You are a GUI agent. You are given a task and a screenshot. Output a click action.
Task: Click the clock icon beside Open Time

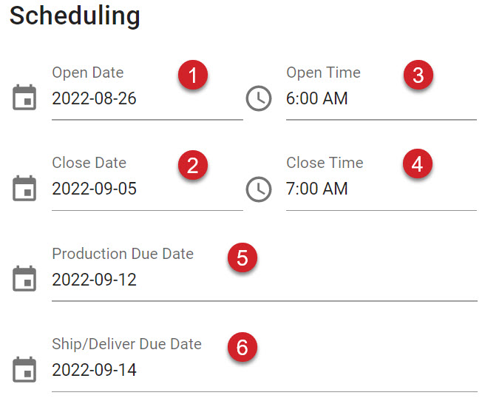coord(259,98)
